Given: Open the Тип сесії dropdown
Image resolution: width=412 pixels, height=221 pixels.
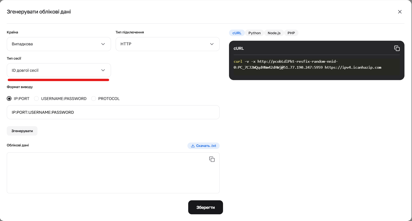Looking at the screenshot, I should 59,70.
